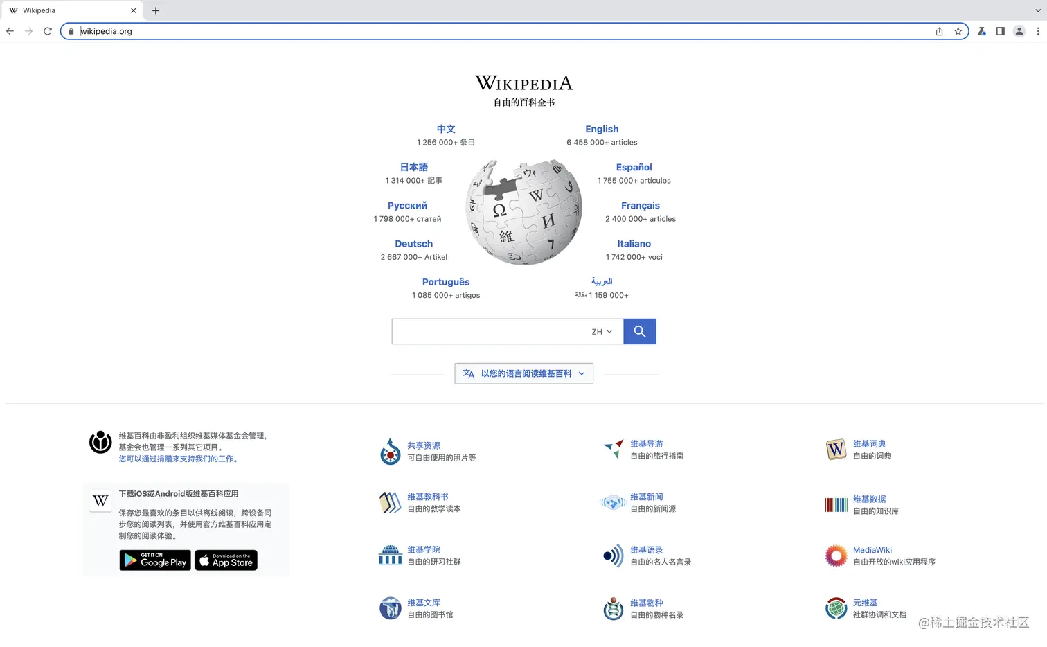The width and height of the screenshot is (1047, 647).
Task: Click the Wikipedia app W icon
Action: (100, 500)
